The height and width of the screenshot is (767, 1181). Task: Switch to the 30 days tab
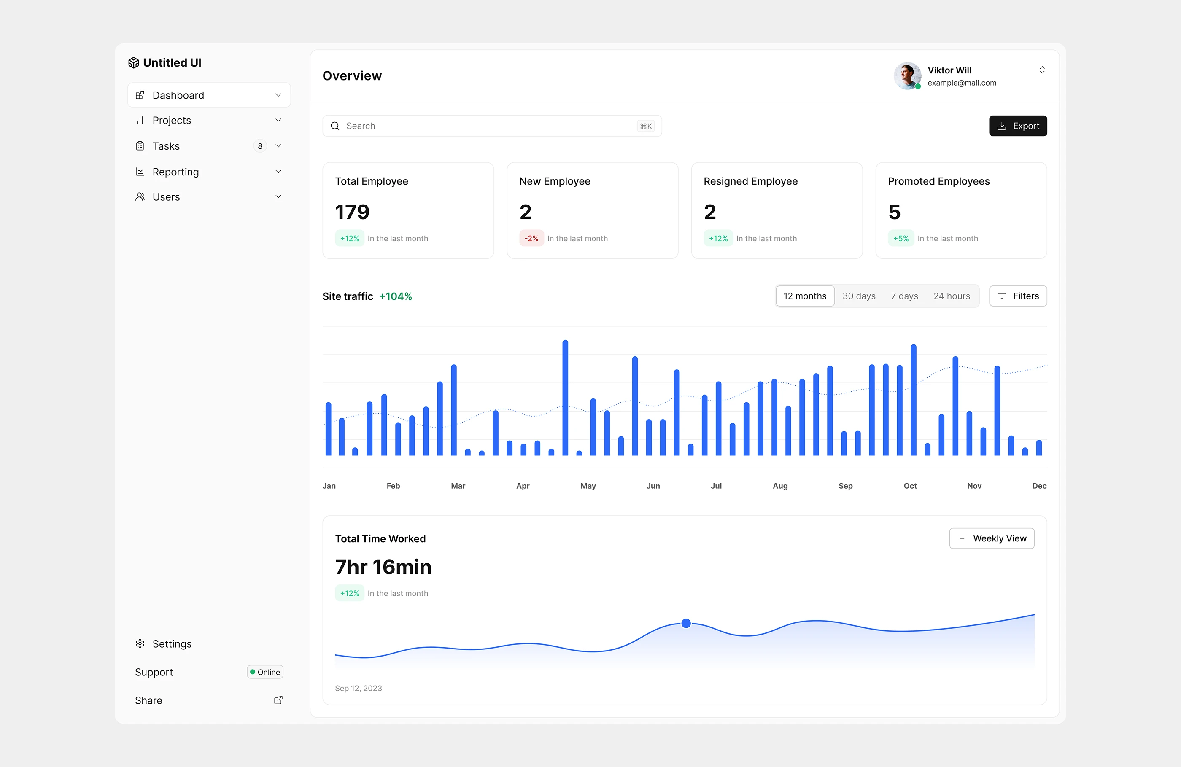pos(859,296)
